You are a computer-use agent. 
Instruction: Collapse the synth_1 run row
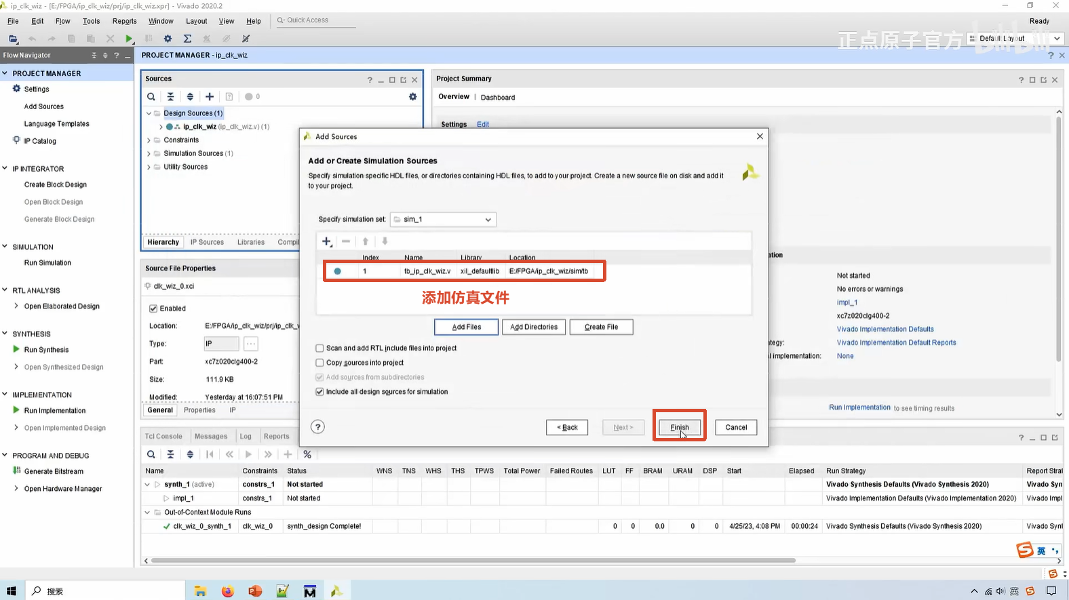coord(147,485)
